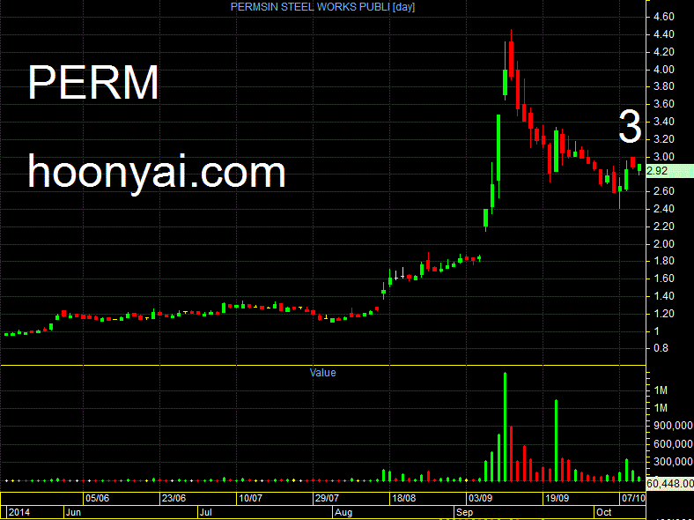Viewport: 694px width, 520px height.
Task: Select the Jun month label
Action: (73, 512)
